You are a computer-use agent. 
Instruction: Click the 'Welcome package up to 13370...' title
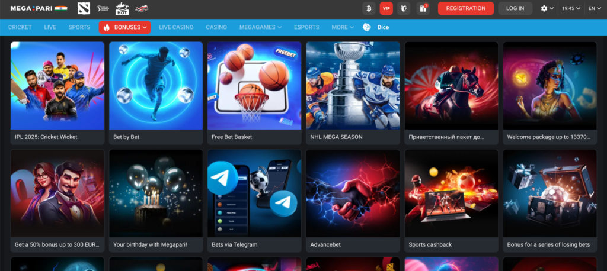pyautogui.click(x=548, y=137)
